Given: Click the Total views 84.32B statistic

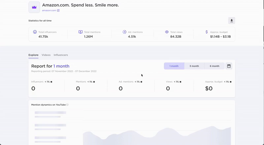Looking at the screenshot, I should pos(176,37).
